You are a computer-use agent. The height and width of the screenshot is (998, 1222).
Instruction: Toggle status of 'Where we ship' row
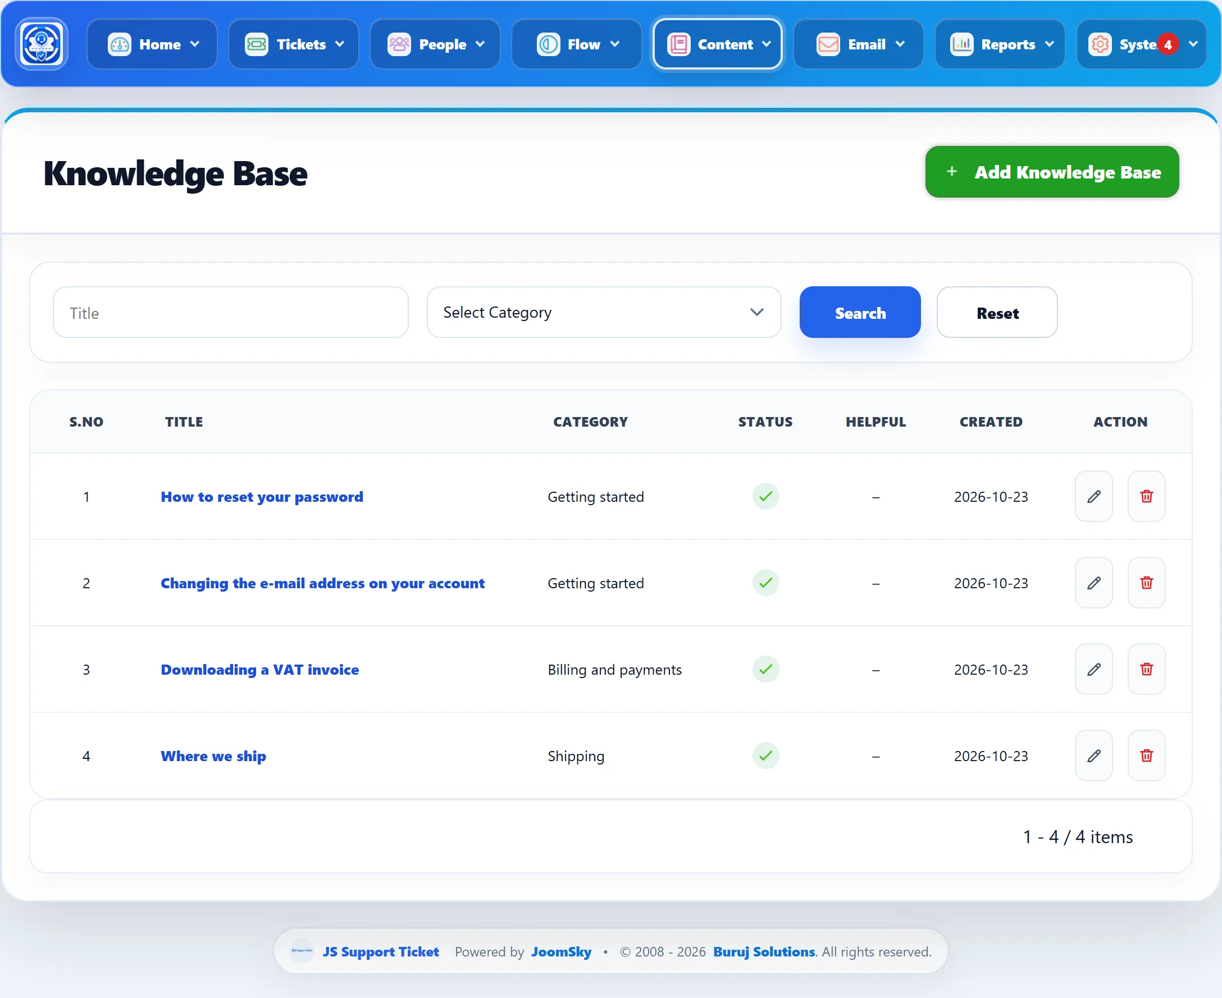(765, 756)
